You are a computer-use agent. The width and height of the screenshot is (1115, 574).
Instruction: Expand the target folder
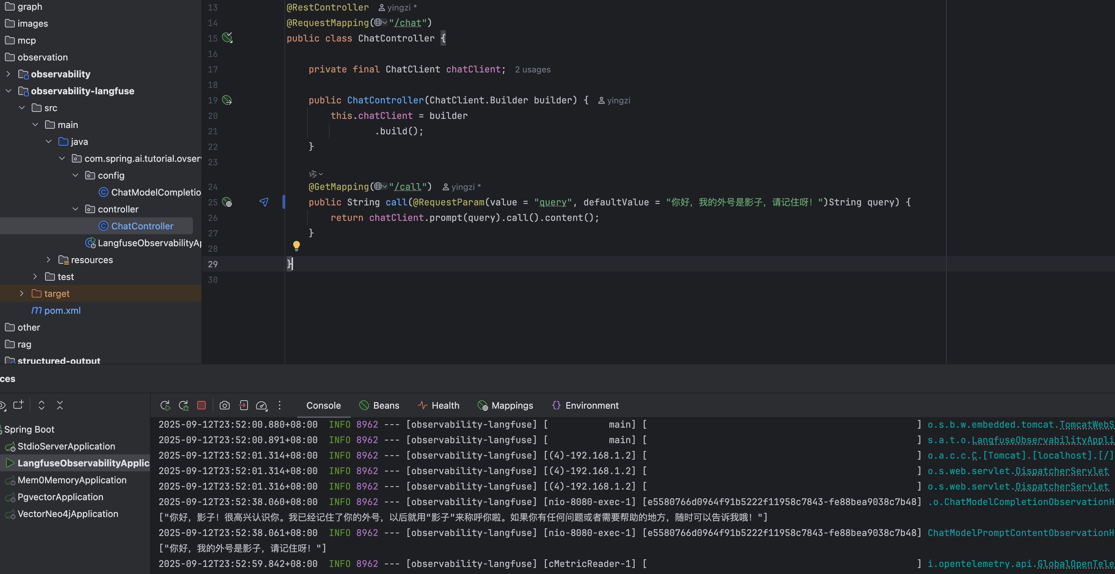(21, 293)
